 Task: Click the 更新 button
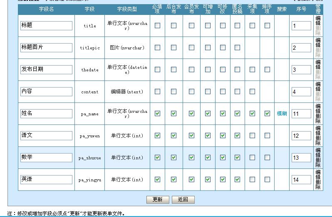point(158,200)
